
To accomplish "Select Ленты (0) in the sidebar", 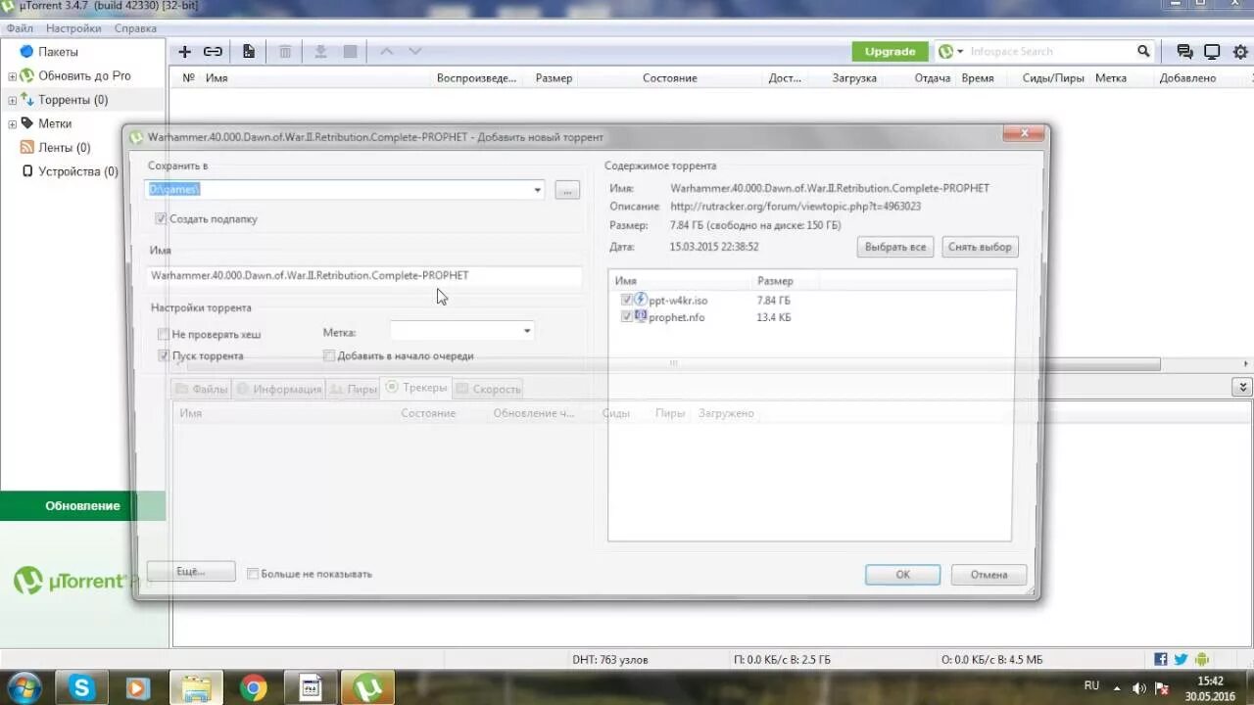I will coord(64,148).
